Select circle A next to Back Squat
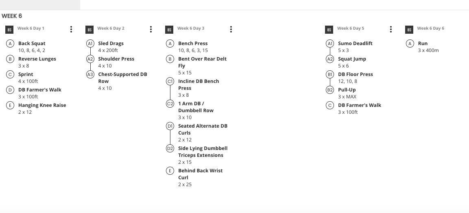This screenshot has width=469, height=213. (x=10, y=43)
